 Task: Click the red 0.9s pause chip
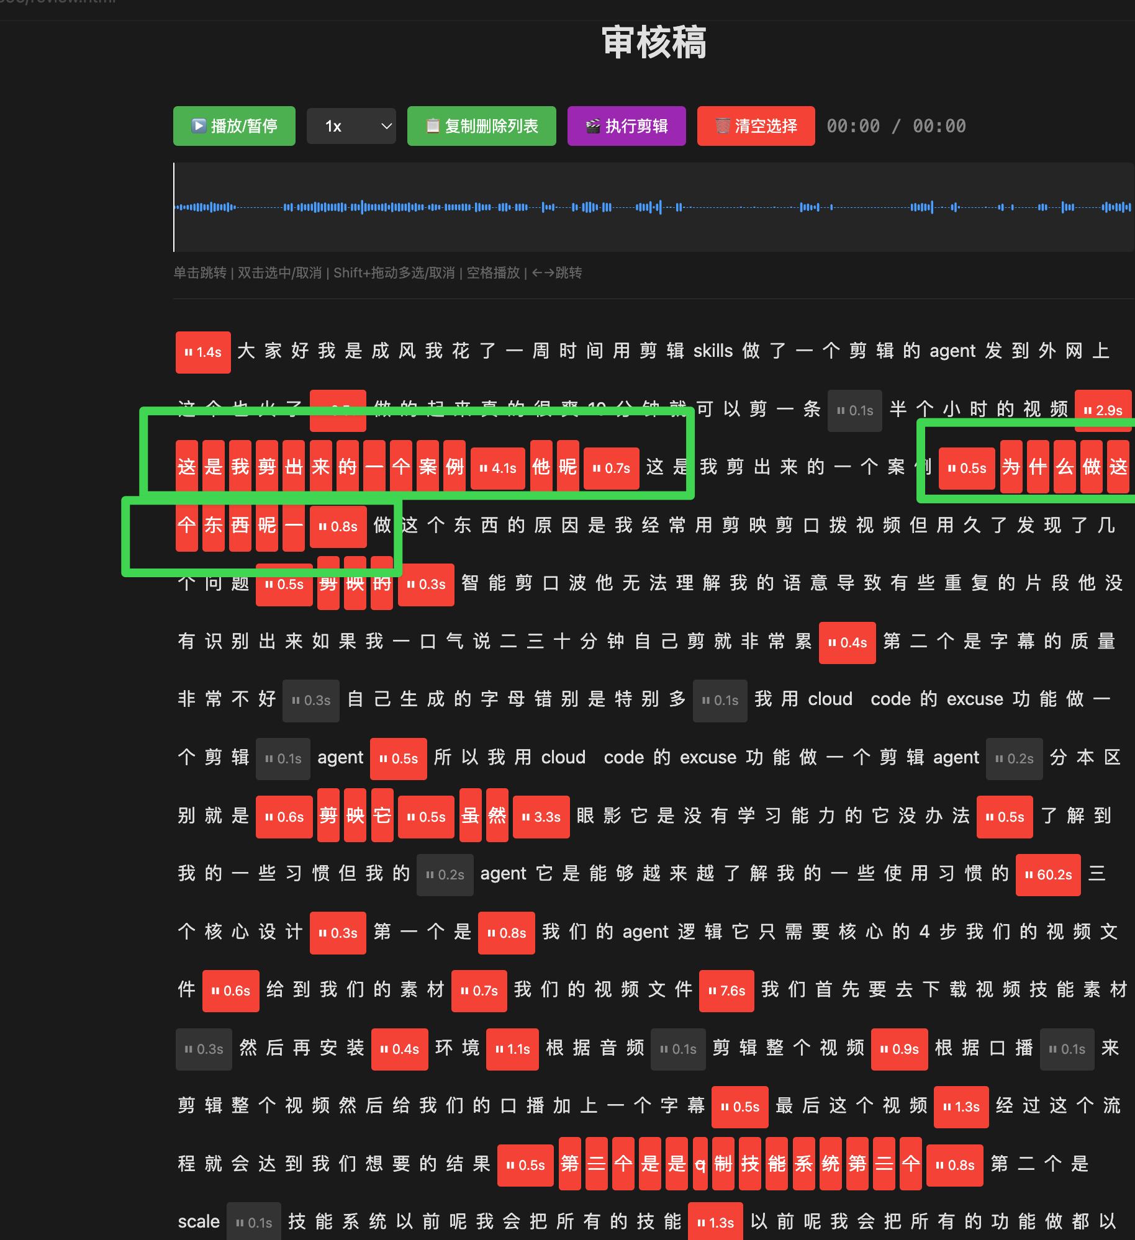pos(899,1049)
